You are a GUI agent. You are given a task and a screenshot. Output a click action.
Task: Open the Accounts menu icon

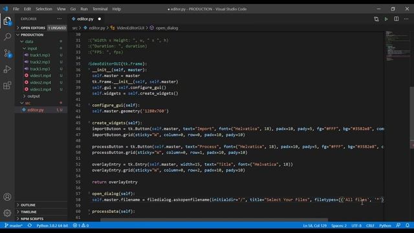(7, 197)
